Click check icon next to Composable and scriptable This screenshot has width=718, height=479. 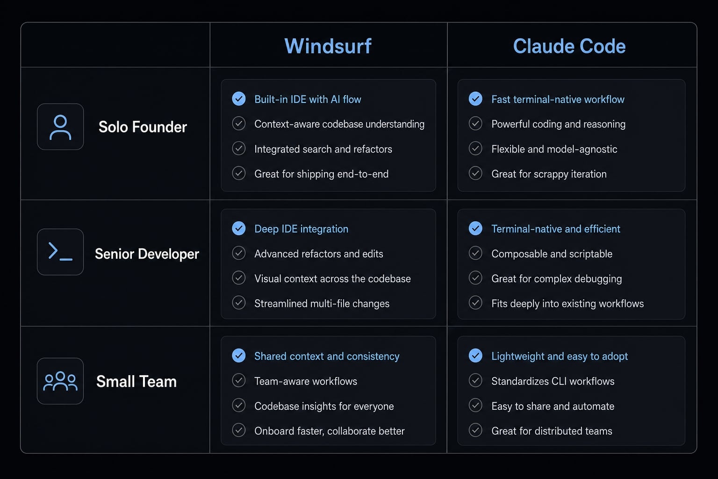pos(475,253)
